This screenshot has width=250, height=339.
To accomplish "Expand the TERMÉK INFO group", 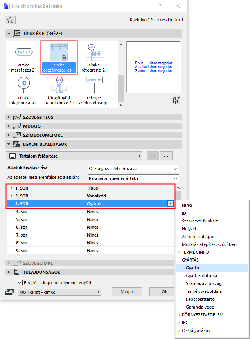I will pyautogui.click(x=179, y=252).
